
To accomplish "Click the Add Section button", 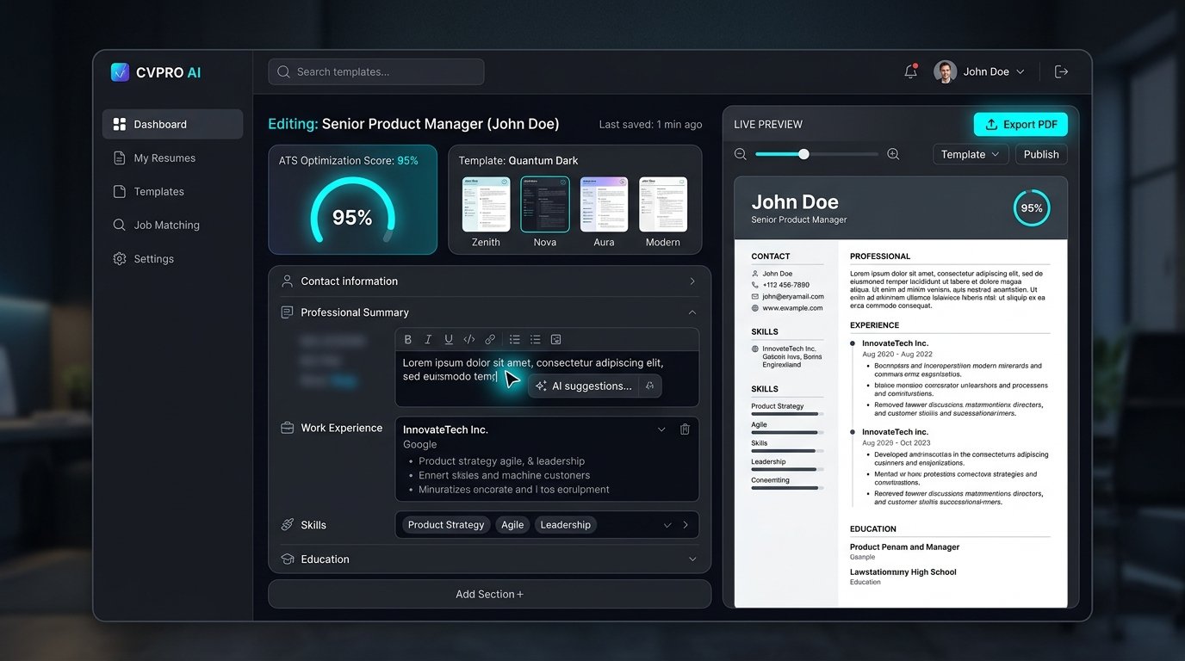I will (x=489, y=594).
